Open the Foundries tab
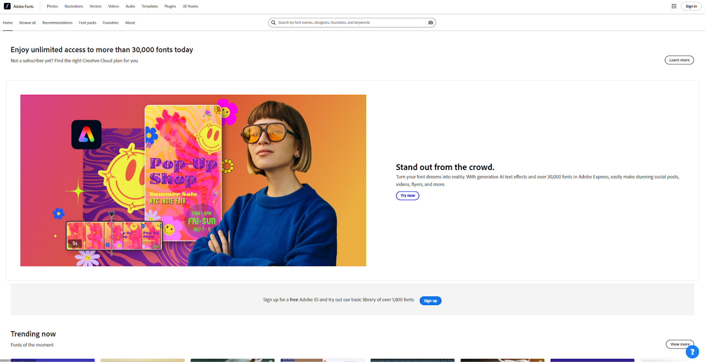Screen dimensions: 705x362 click(111, 22)
